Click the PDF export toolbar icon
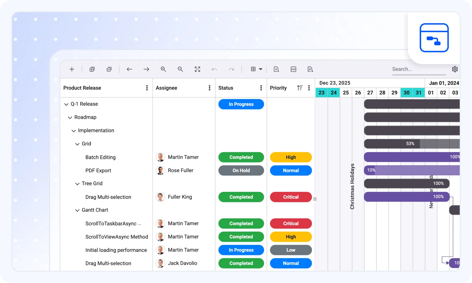 point(310,69)
